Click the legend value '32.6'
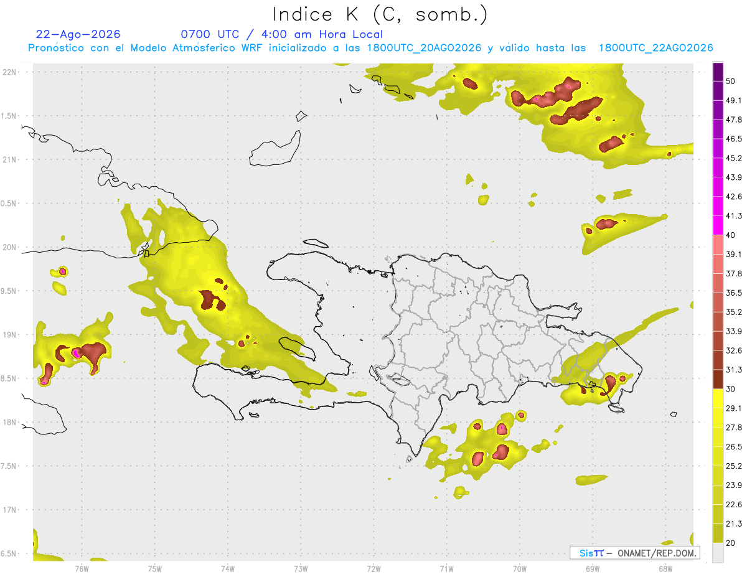 [x=734, y=350]
